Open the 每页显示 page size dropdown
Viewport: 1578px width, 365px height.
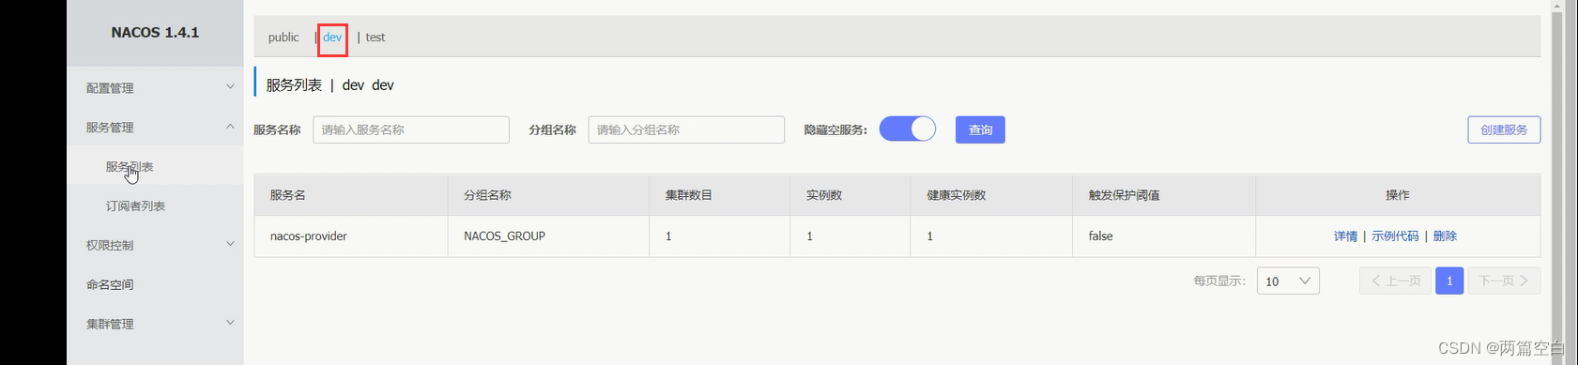[1288, 281]
